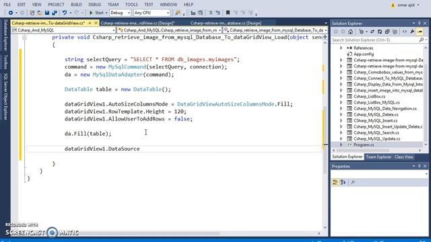Click the Solution Explorer Home icon
Screen dimensions: 431x242
[x=350, y=32]
